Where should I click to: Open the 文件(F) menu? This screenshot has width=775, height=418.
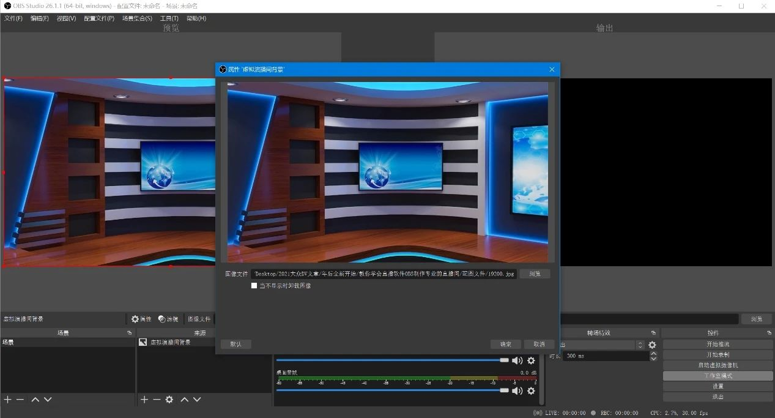coord(13,18)
